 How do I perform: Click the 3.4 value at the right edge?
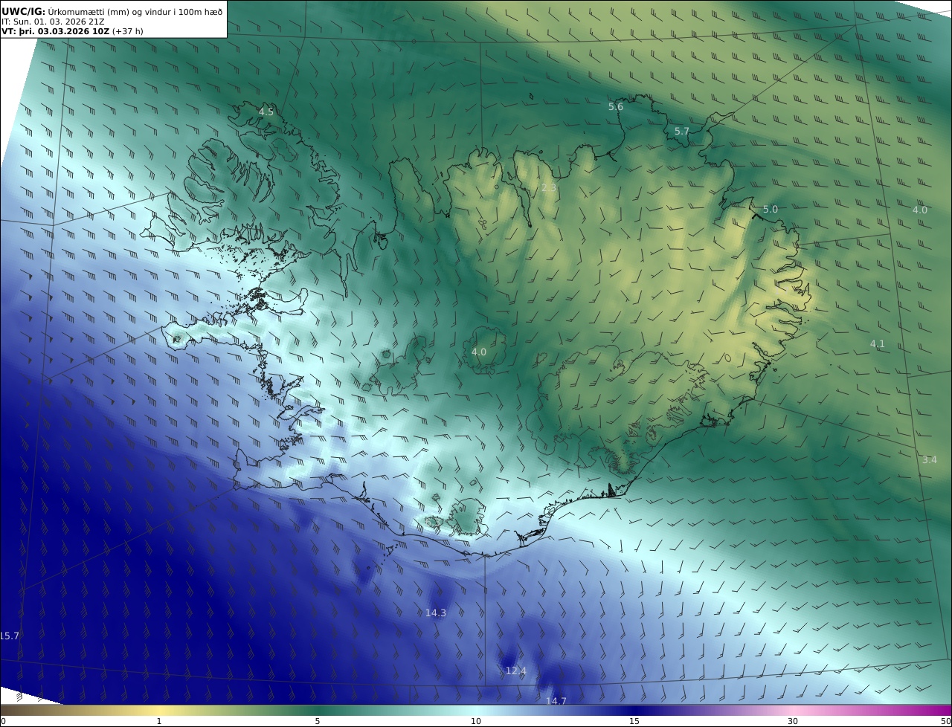coord(930,459)
